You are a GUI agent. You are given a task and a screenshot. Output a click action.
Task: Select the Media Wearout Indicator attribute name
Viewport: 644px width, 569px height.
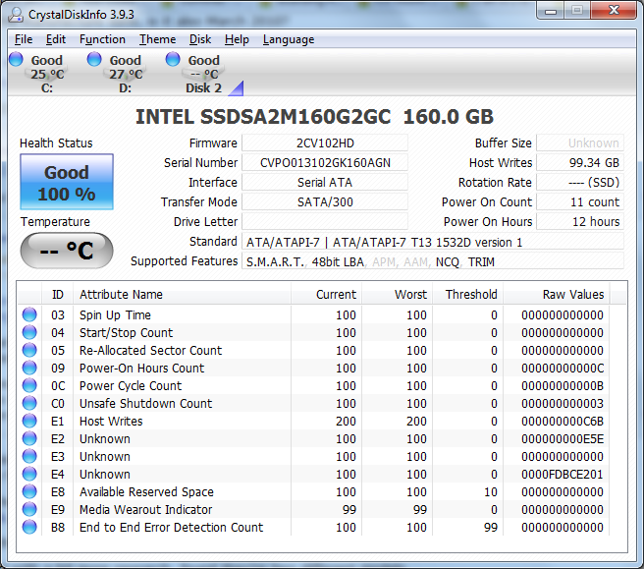coord(146,509)
